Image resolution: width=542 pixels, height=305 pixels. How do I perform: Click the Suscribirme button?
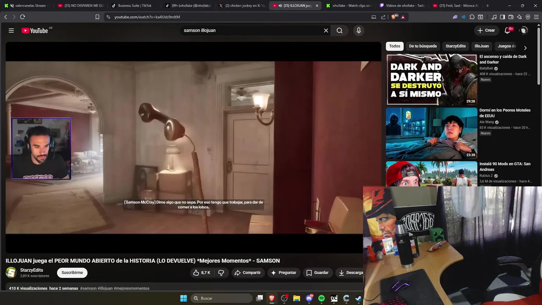tap(72, 272)
